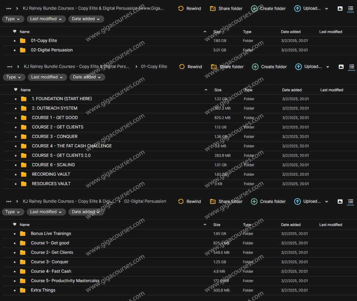Click the Share folder icon in the 02-Digital Persuasion toolbar
The image size is (357, 301).
[213, 201]
